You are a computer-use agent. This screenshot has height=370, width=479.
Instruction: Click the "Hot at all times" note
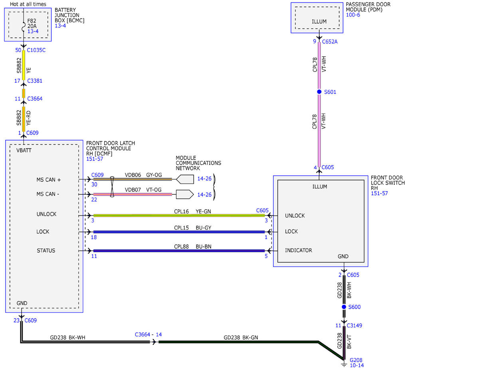(x=28, y=4)
